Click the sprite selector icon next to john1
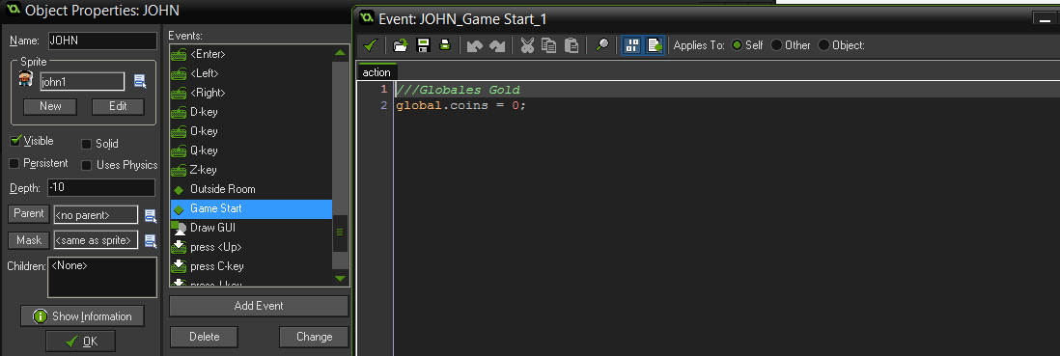This screenshot has height=356, width=1060. [x=140, y=82]
